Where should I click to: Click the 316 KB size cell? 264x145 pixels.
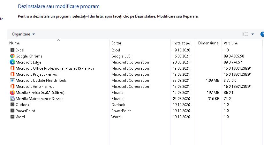point(214,98)
